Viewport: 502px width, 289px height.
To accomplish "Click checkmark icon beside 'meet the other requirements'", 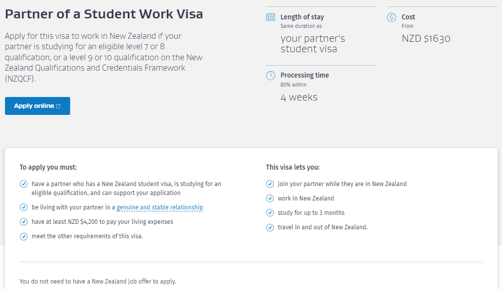I will pyautogui.click(x=23, y=236).
